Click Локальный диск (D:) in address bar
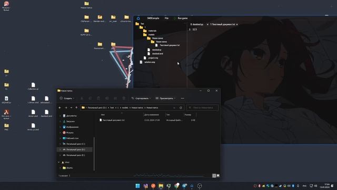The height and width of the screenshot is (190, 337). coord(97,108)
